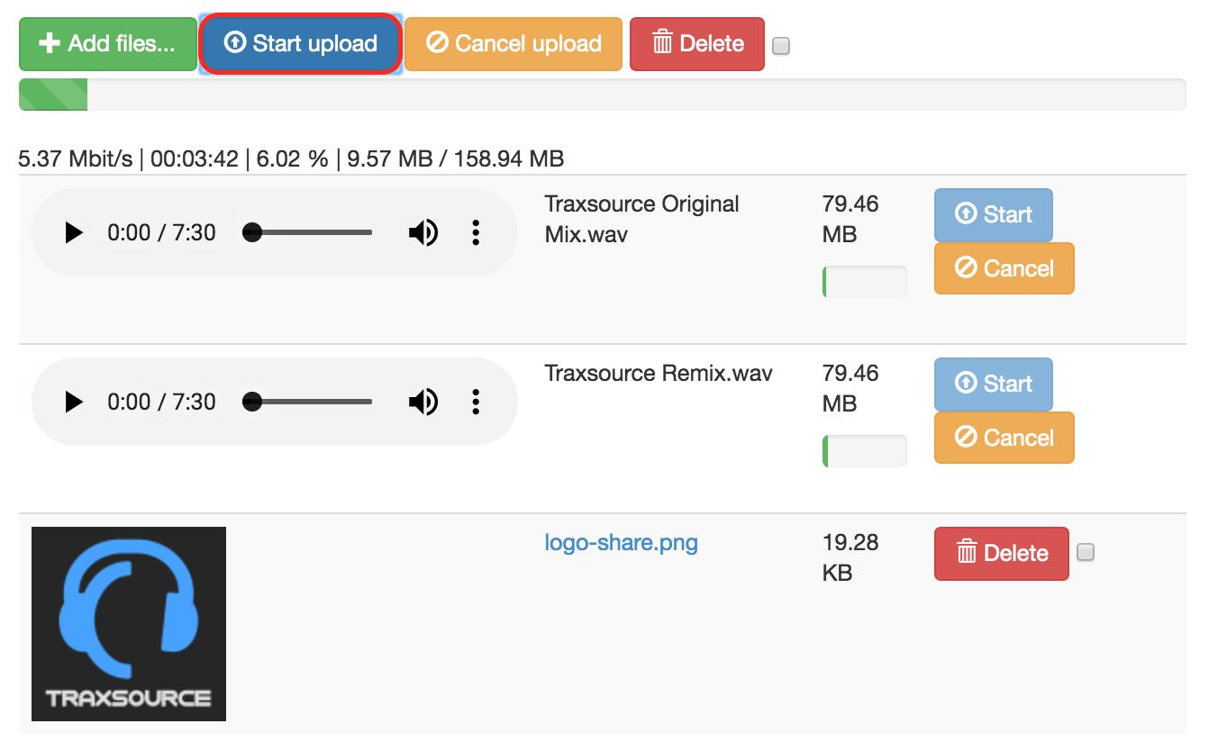
Task: Play the Traxsource Remix audio preview
Action: [74, 403]
